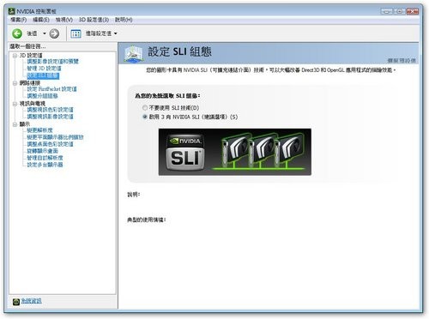The image size is (429, 319).
Task: Click the 說明: description label
Action: tap(134, 195)
